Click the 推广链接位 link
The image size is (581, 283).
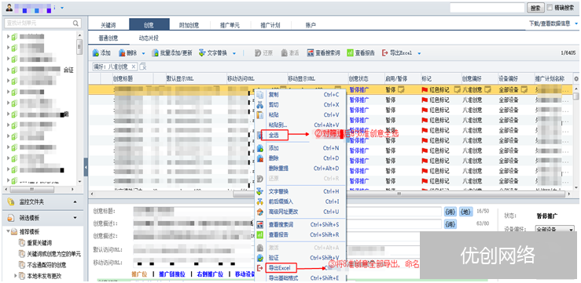pos(172,274)
